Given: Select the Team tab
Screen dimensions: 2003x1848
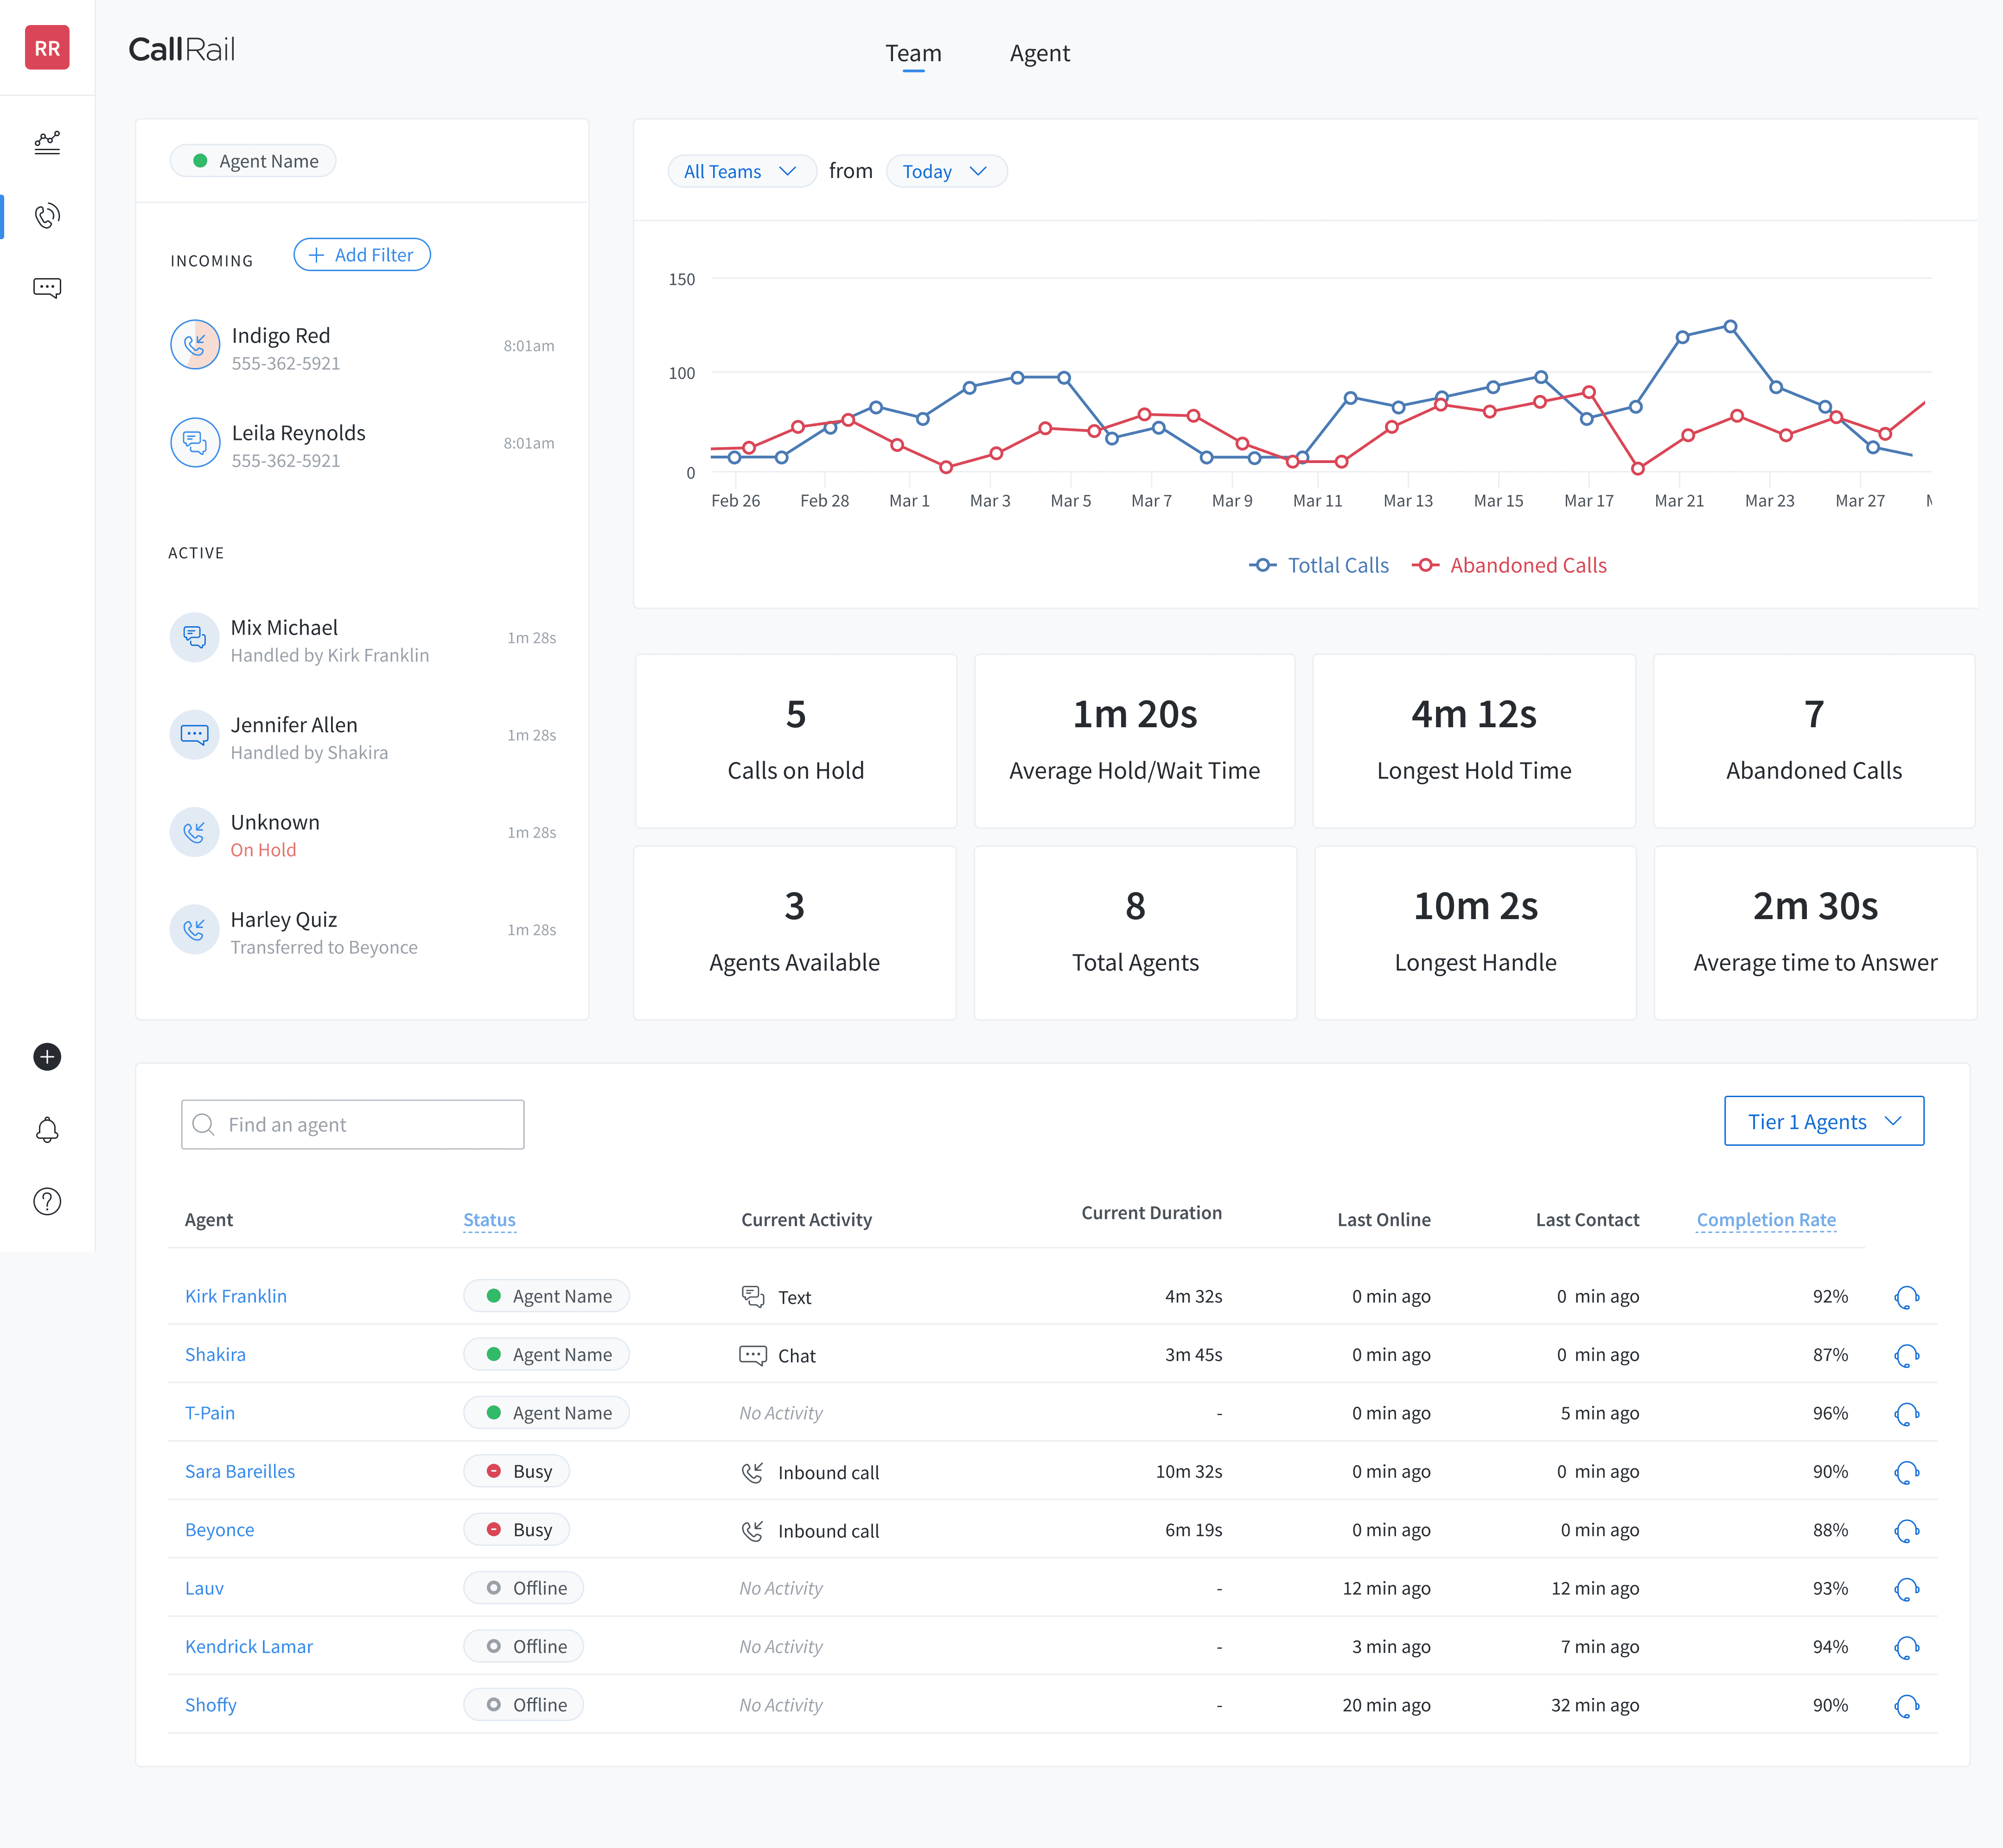Looking at the screenshot, I should pyautogui.click(x=912, y=53).
